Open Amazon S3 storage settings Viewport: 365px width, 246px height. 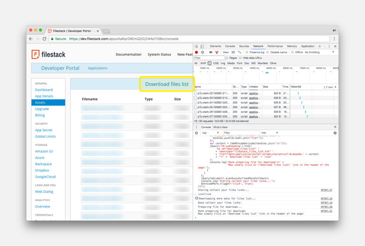pos(44,151)
